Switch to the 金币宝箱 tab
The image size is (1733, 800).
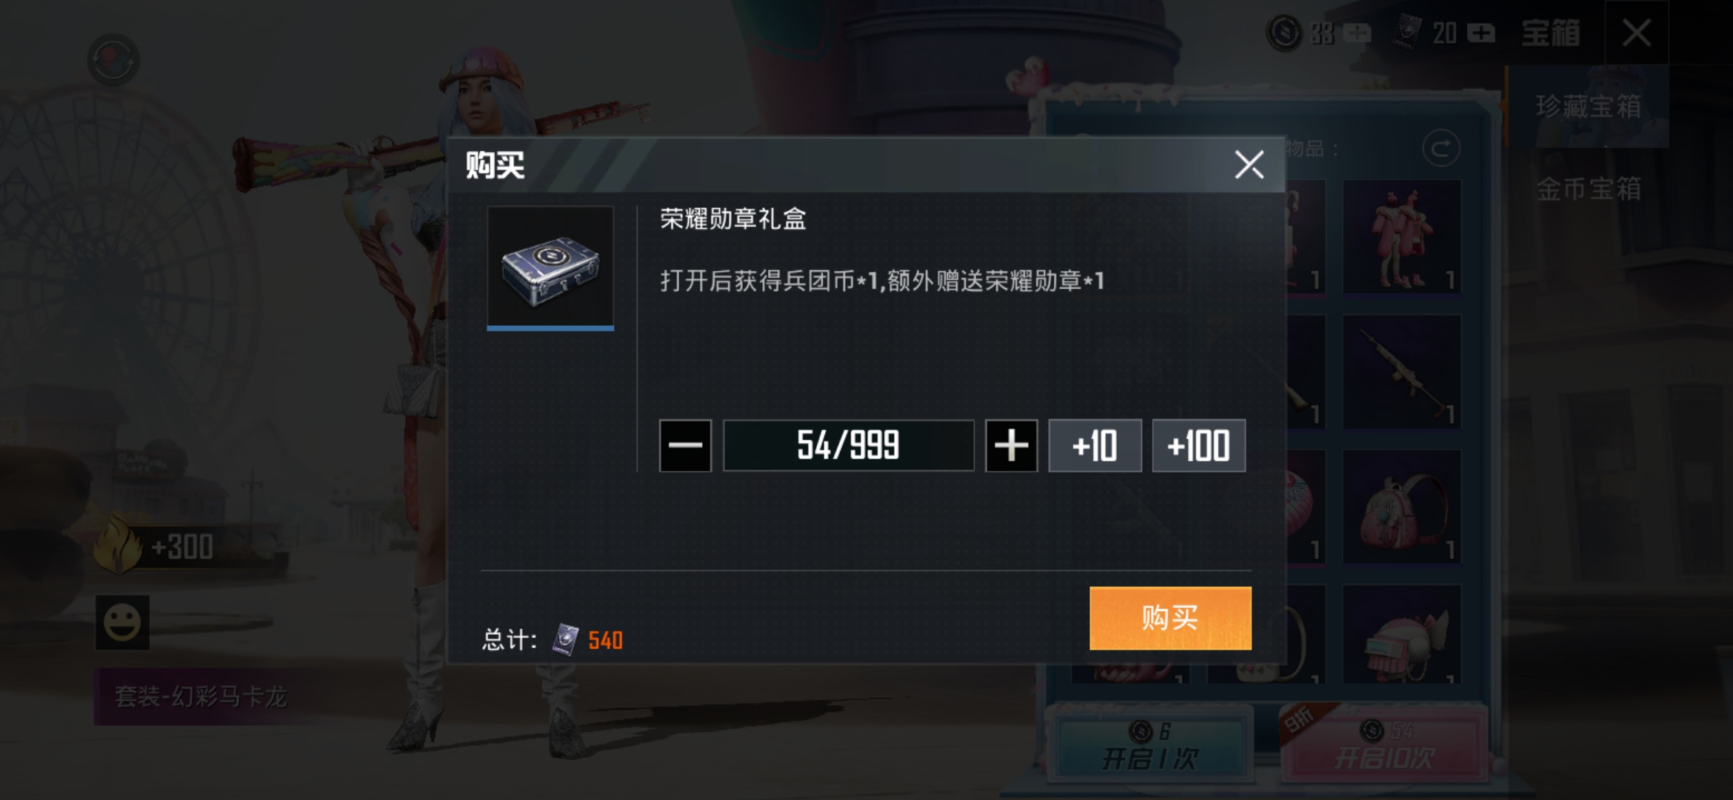(x=1587, y=189)
